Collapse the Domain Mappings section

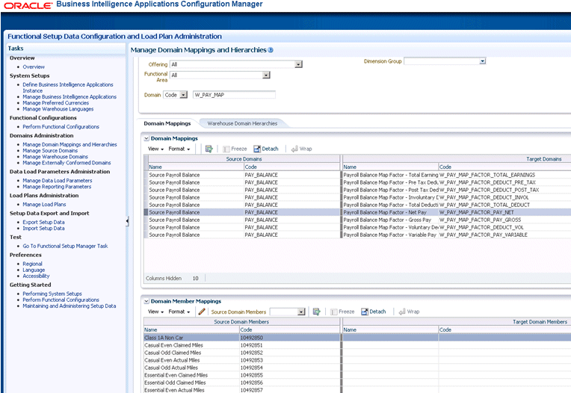[x=146, y=138]
